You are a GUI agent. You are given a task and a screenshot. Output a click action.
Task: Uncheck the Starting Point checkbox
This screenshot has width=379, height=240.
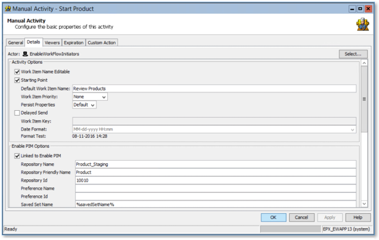point(17,79)
